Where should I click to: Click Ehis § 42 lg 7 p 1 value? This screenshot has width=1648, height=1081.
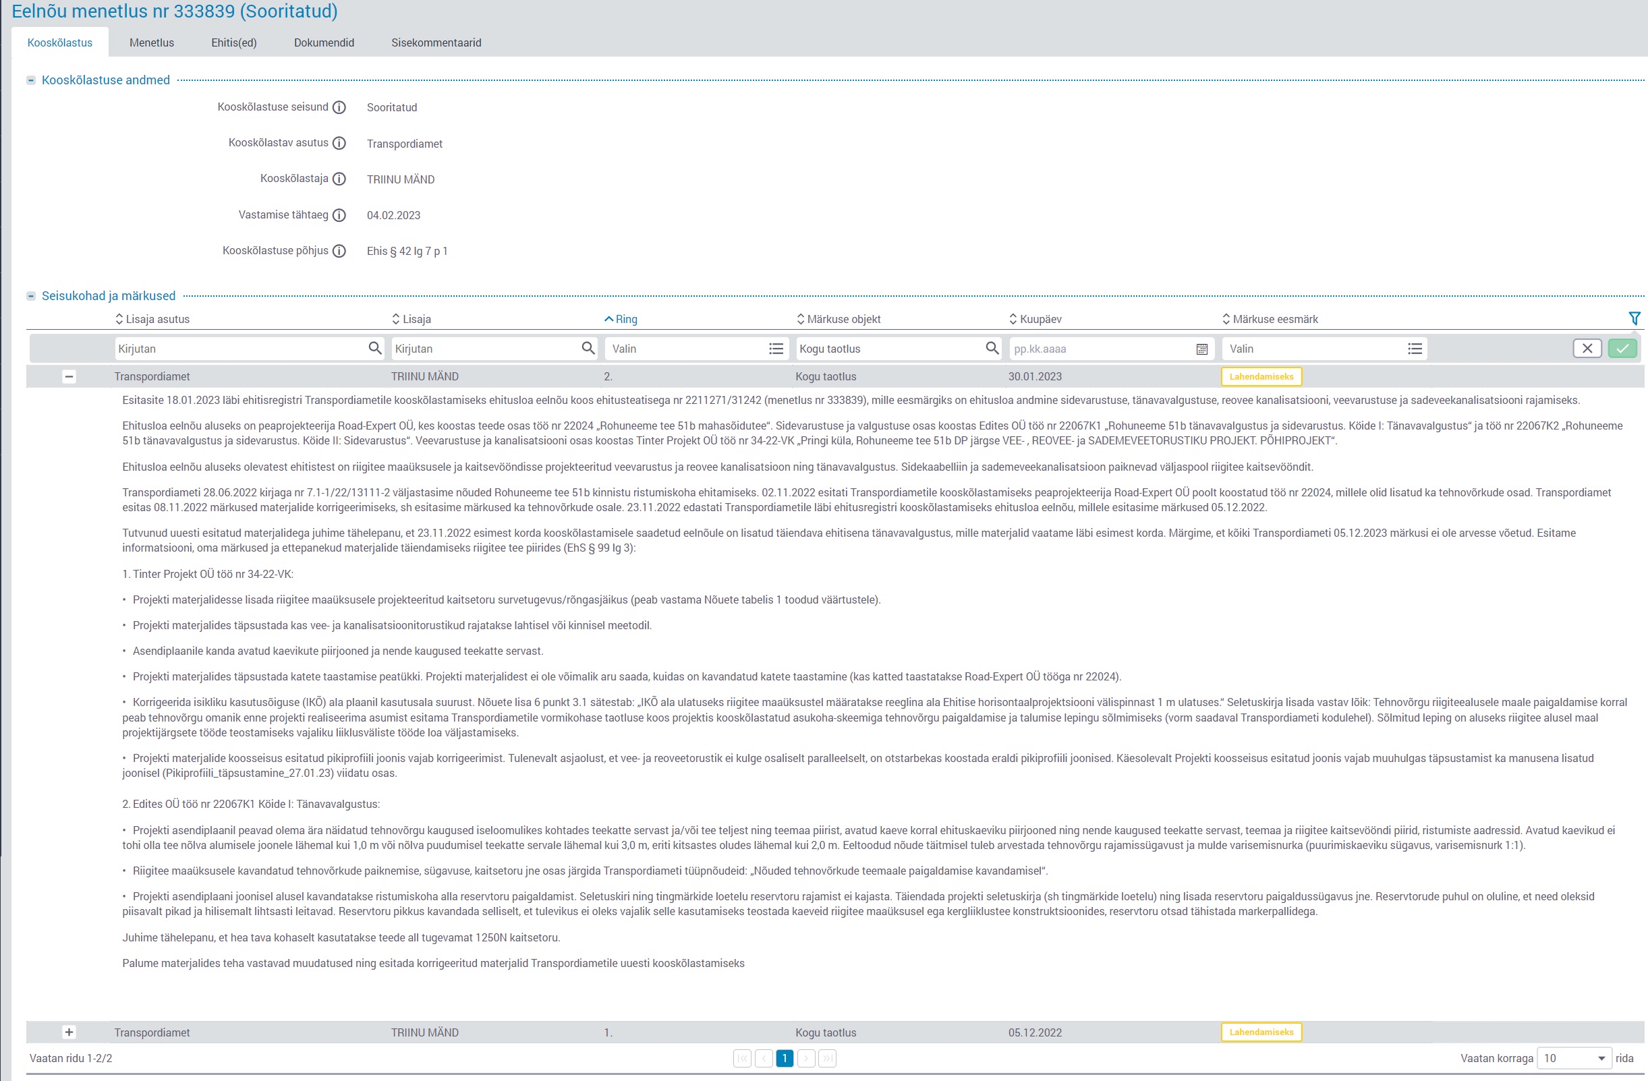[407, 252]
